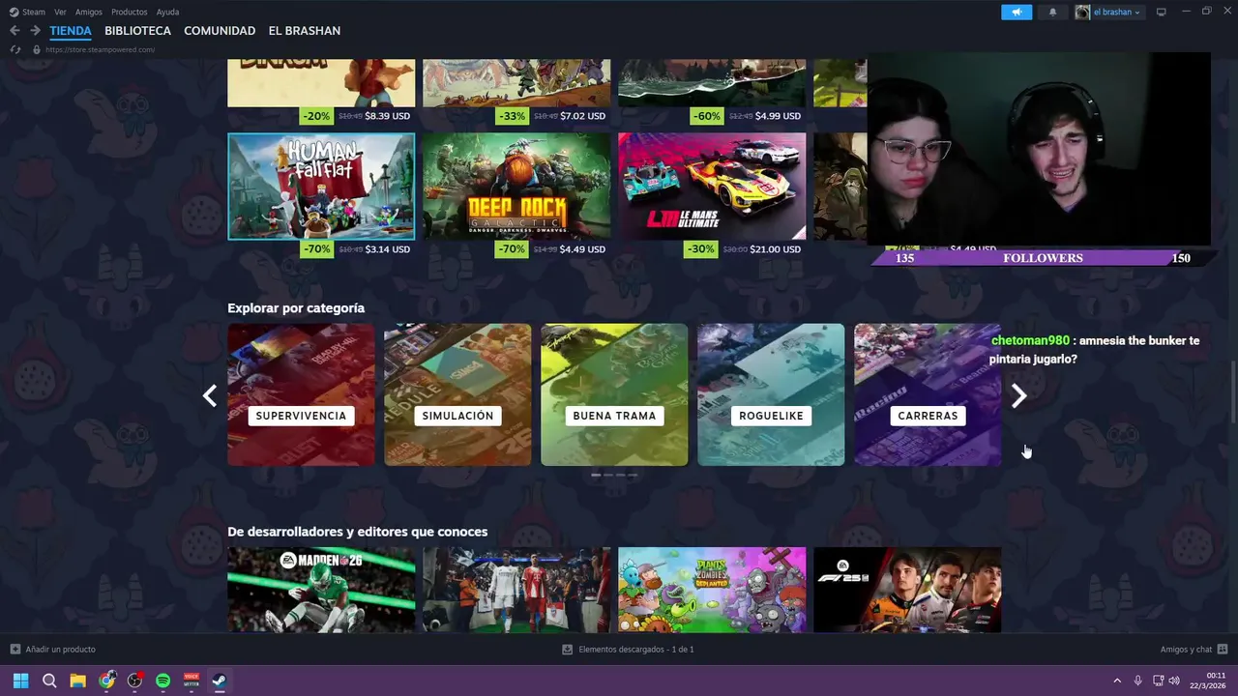Image resolution: width=1238 pixels, height=696 pixels.
Task: Show hidden system tray icons
Action: click(x=1117, y=681)
